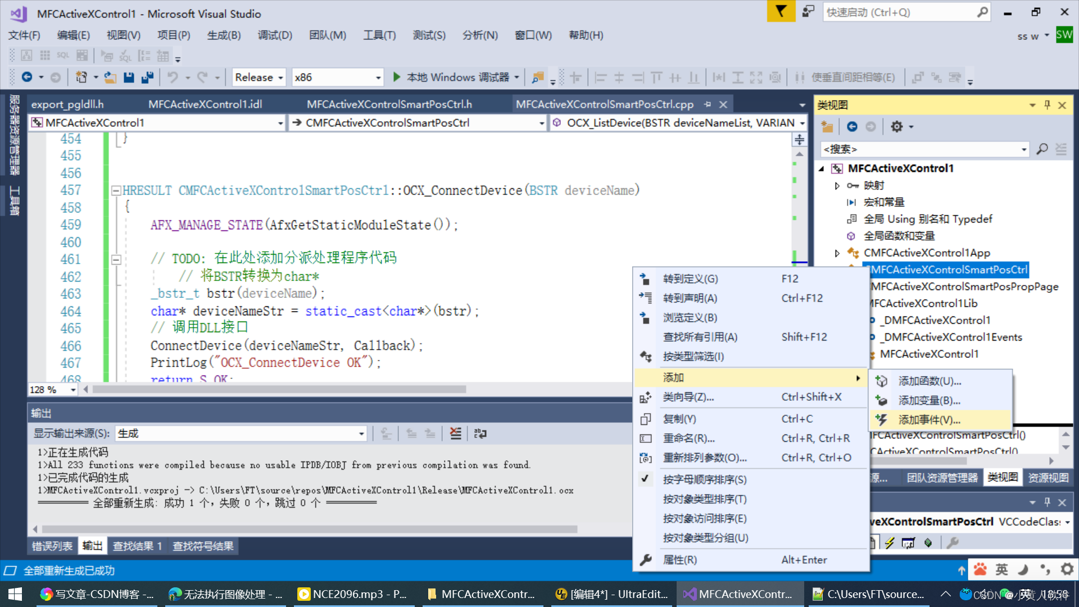Click the Save All icon in toolbar

pos(147,77)
